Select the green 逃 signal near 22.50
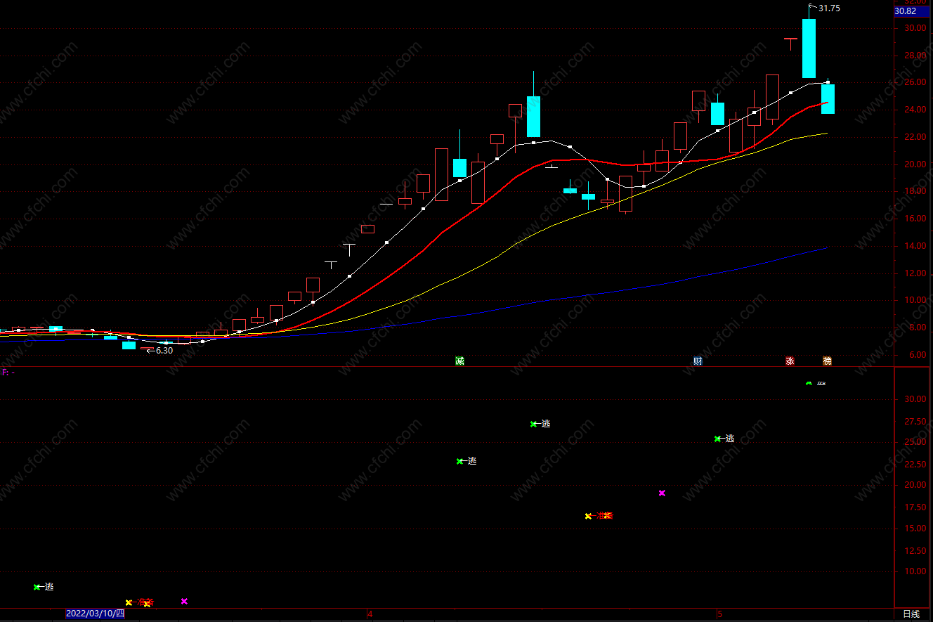The width and height of the screenshot is (933, 622). 466,461
